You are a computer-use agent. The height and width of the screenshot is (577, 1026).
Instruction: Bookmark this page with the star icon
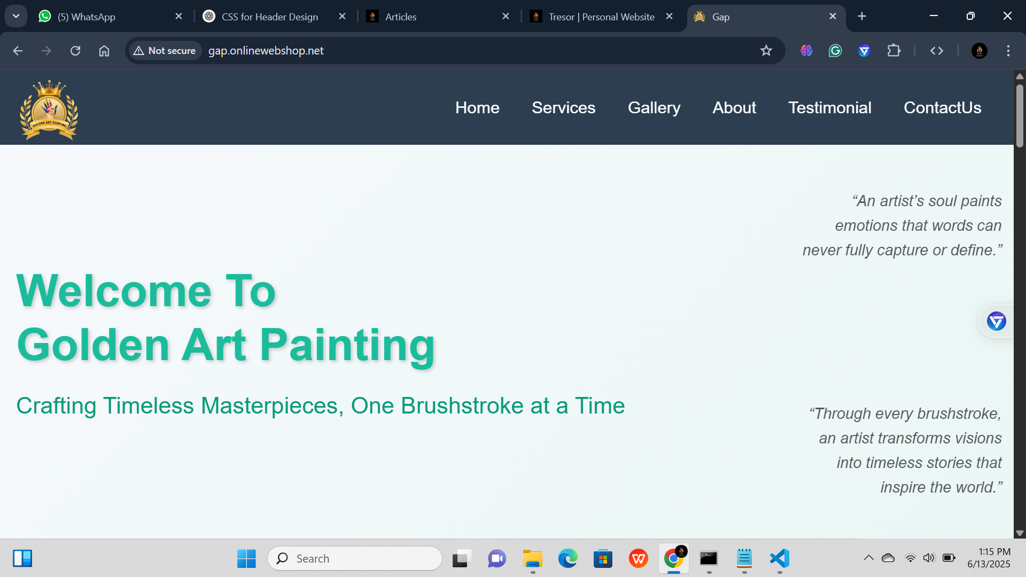766,51
